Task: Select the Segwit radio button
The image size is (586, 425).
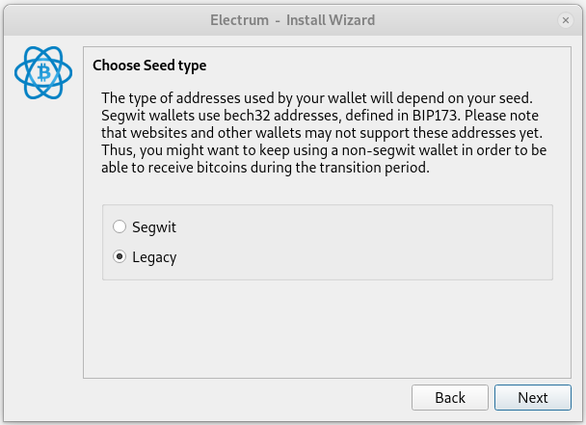Action: point(120,226)
